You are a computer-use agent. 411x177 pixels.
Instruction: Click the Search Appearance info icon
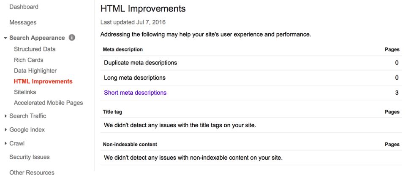point(72,38)
